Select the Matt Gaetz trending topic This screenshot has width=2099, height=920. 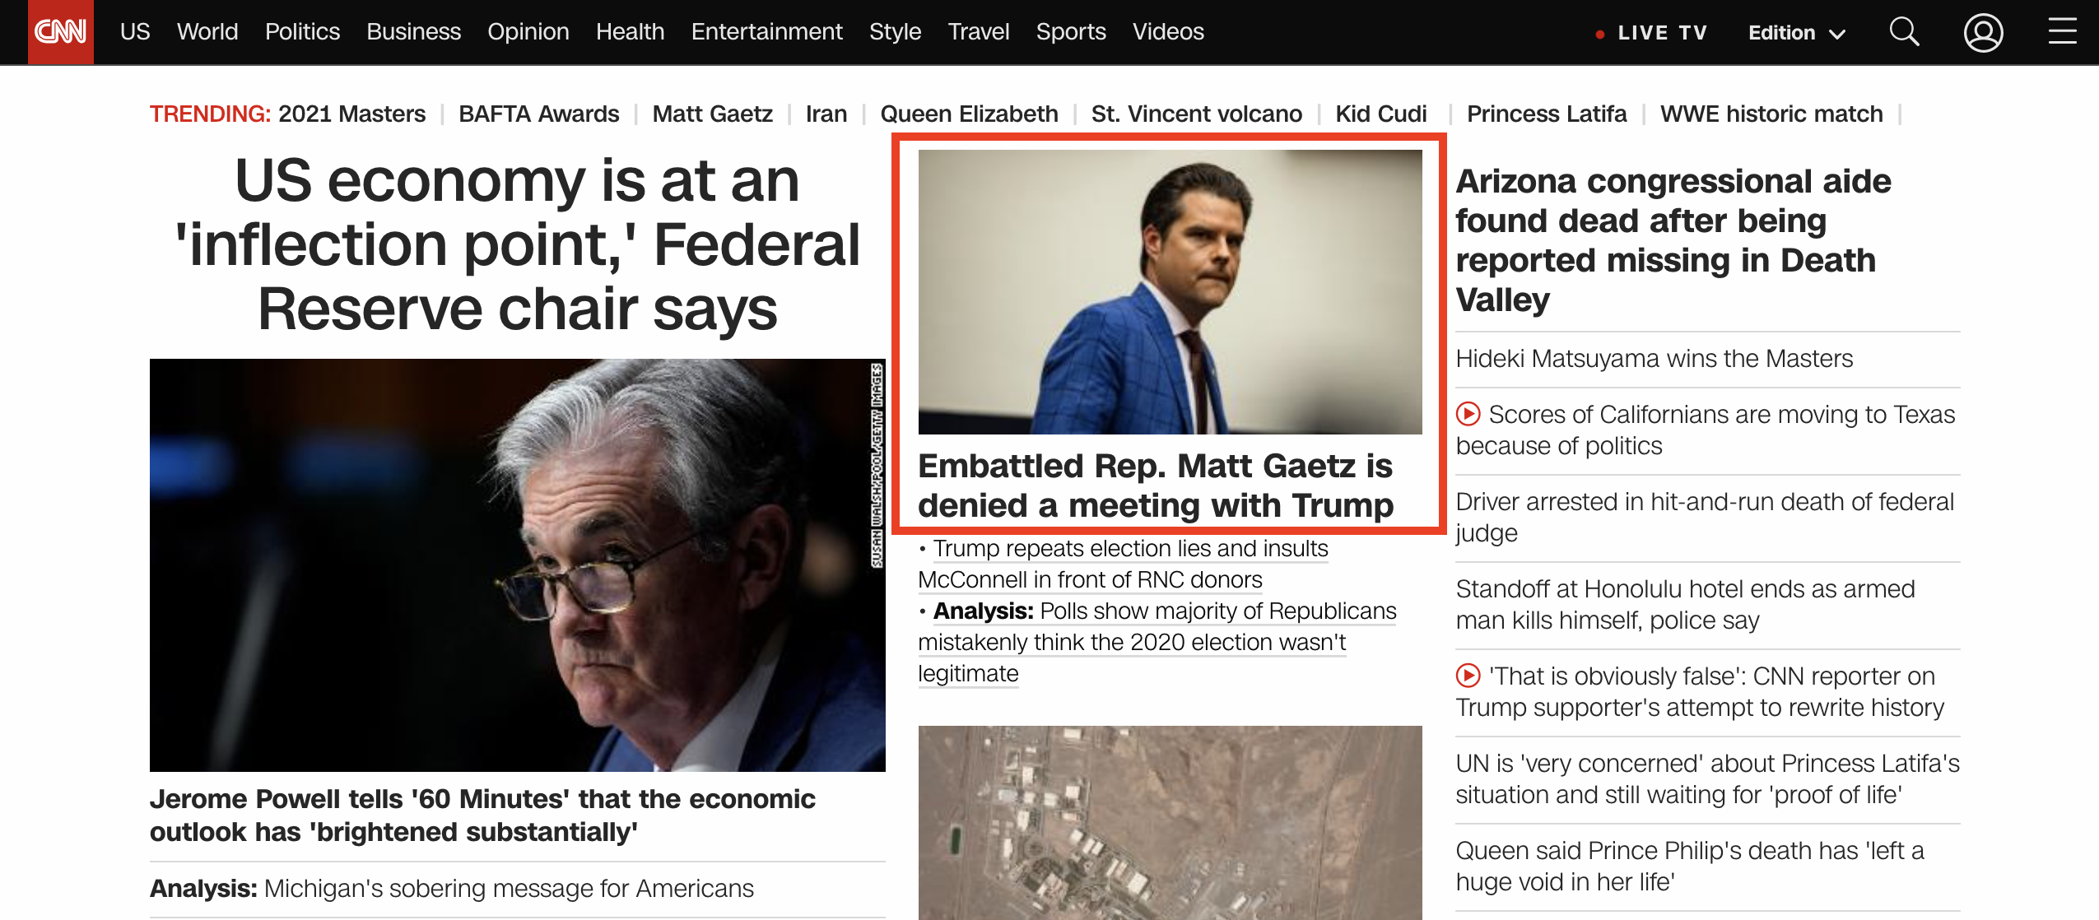(x=712, y=114)
